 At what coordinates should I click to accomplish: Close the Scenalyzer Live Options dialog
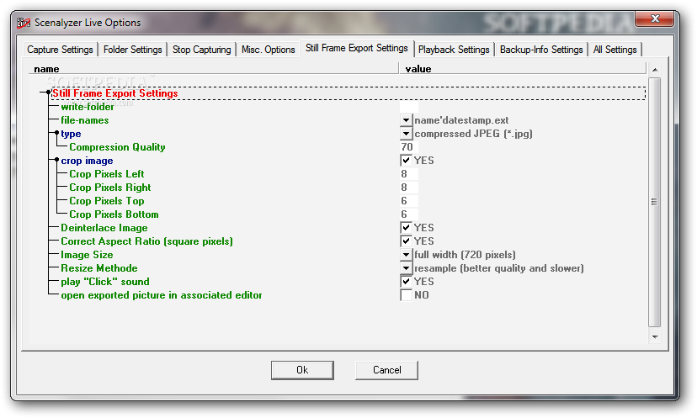pyautogui.click(x=655, y=19)
